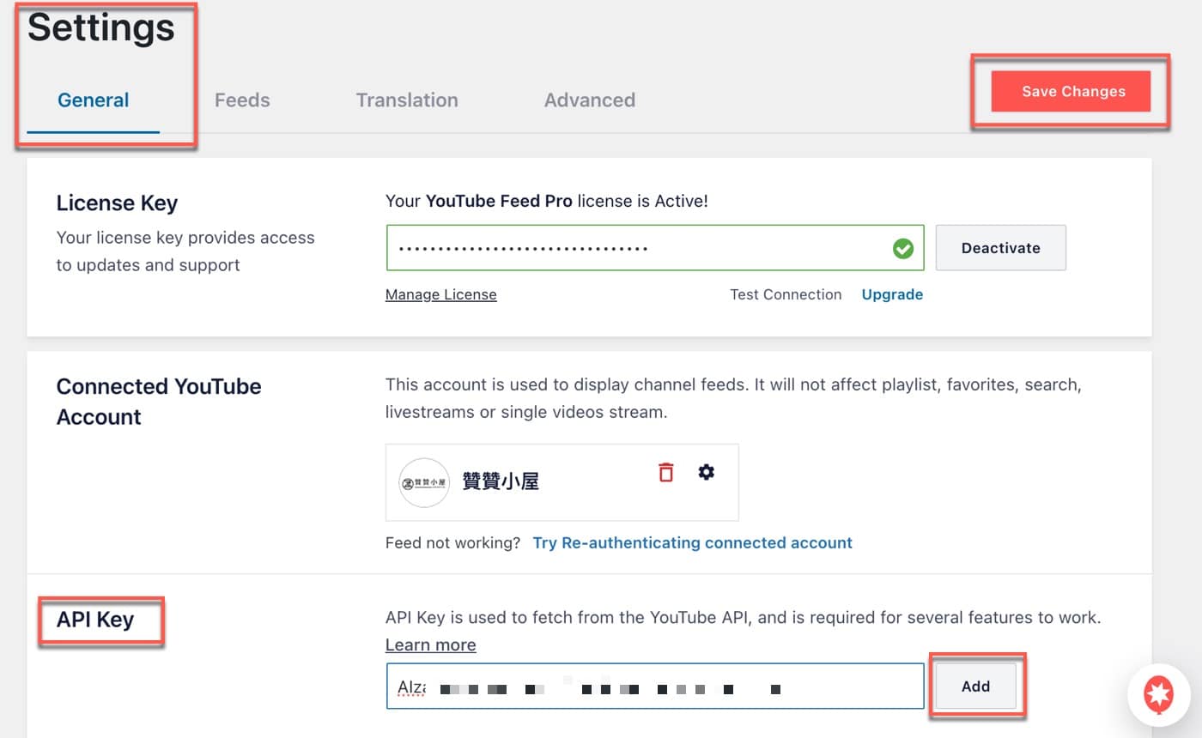
Task: Add the entered API key
Action: pos(975,686)
